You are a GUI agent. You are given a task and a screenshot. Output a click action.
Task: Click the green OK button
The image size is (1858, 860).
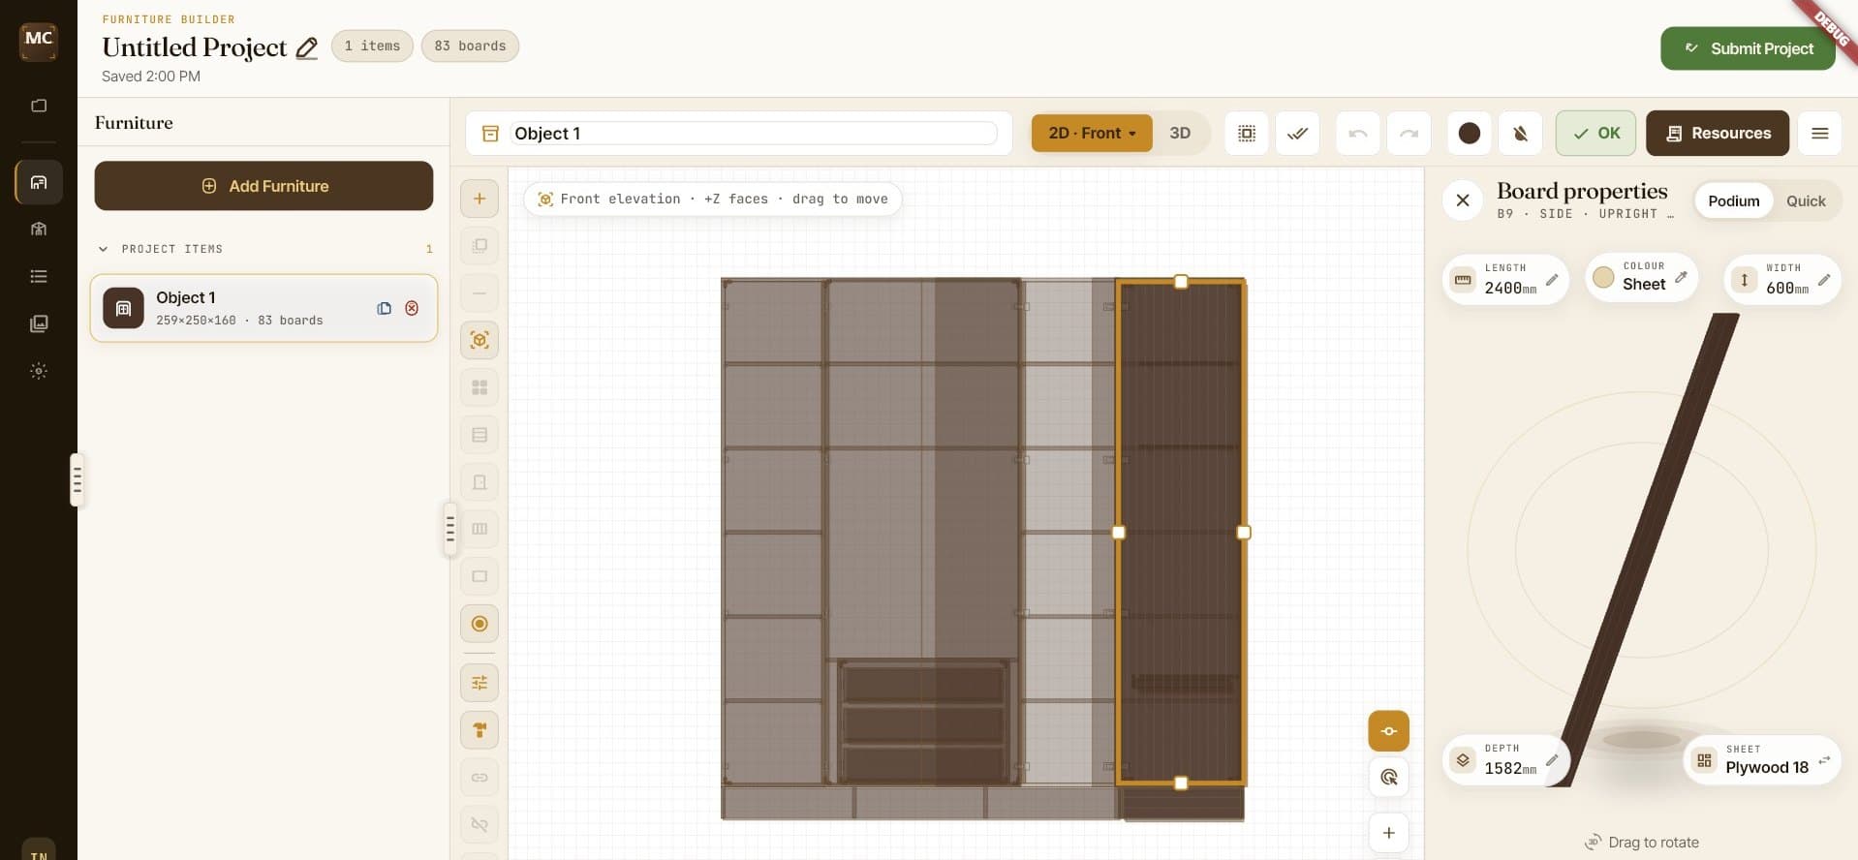(x=1595, y=134)
